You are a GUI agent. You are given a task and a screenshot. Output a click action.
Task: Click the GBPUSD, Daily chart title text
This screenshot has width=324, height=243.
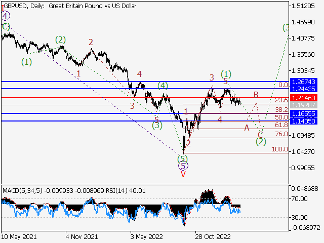point(70,6)
